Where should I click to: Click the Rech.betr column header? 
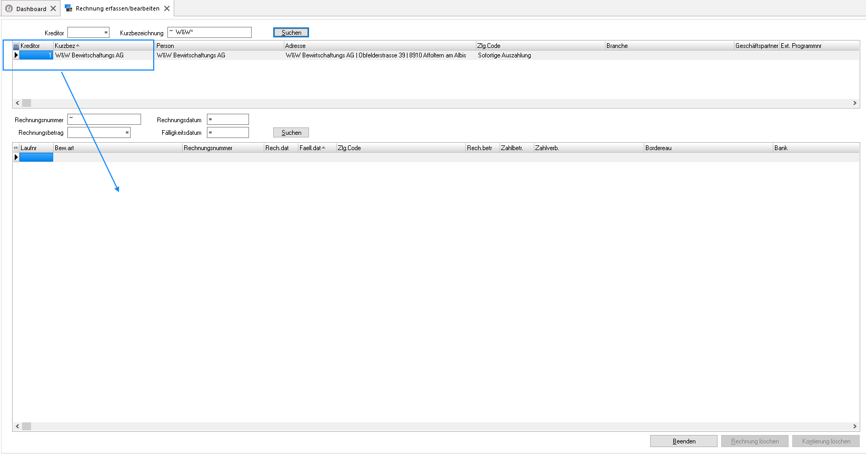[483, 148]
